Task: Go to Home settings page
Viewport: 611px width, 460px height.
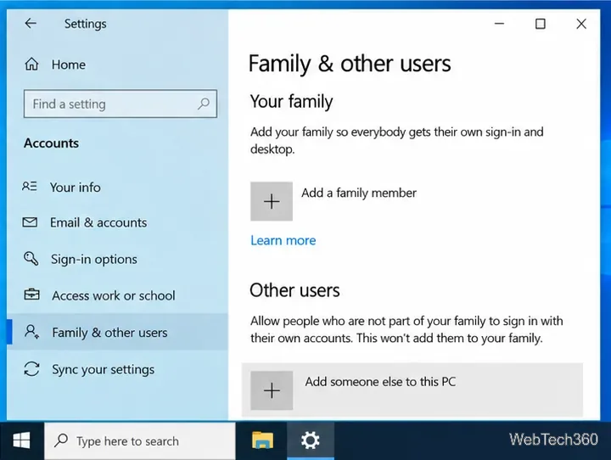Action: tap(68, 65)
